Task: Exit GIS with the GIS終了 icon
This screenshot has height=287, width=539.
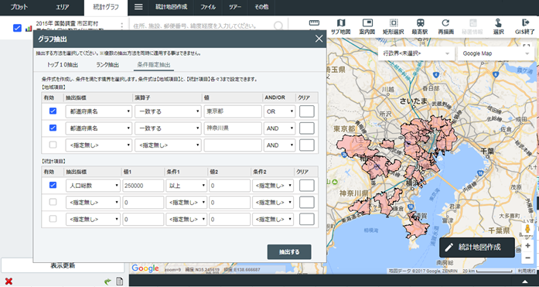Action: (525, 27)
